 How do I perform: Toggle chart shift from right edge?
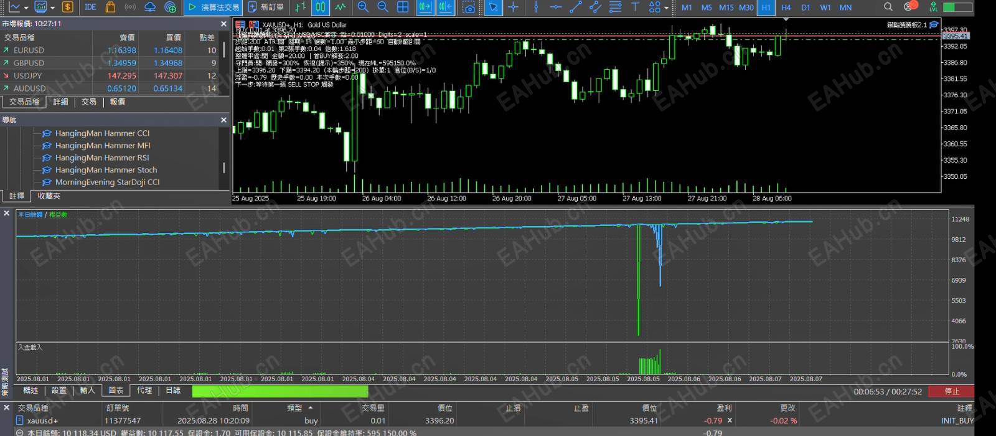tap(445, 7)
